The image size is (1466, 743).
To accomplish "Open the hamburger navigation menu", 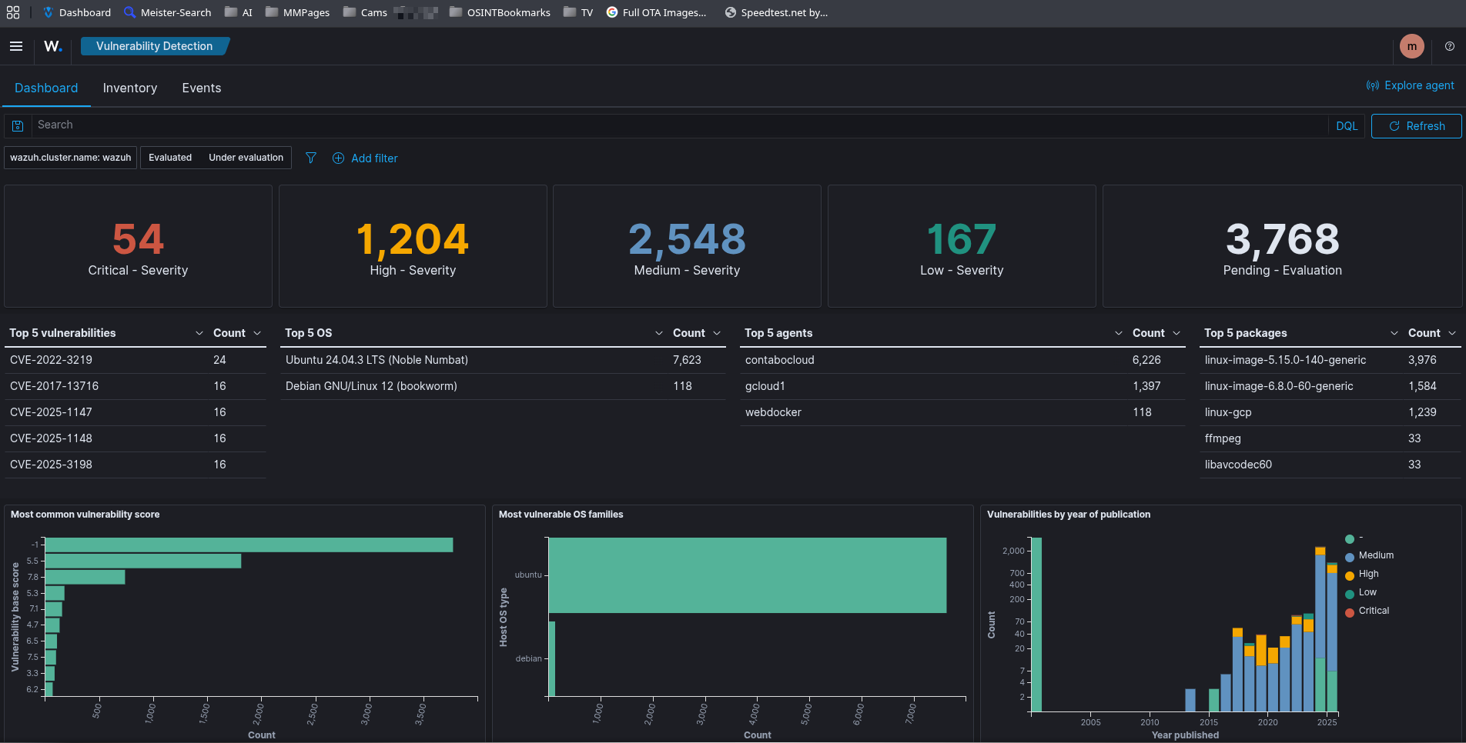I will pos(15,46).
